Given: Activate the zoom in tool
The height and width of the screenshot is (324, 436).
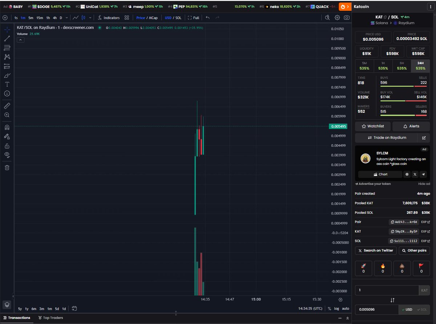Looking at the screenshot, I should (x=7, y=115).
